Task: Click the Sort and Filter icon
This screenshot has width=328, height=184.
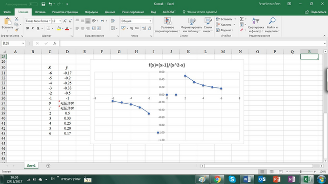Action: (255, 20)
